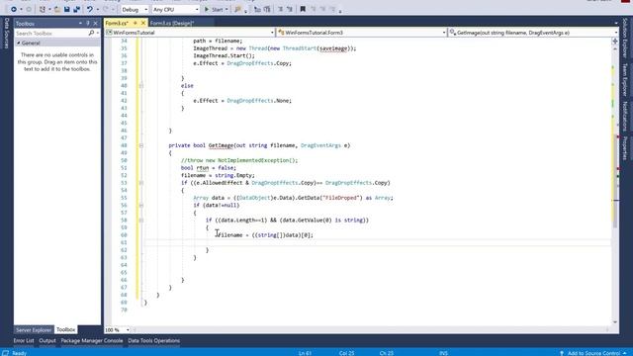This screenshot has width=633, height=356.
Task: Collapse the else block on line 40
Action: tap(140, 86)
